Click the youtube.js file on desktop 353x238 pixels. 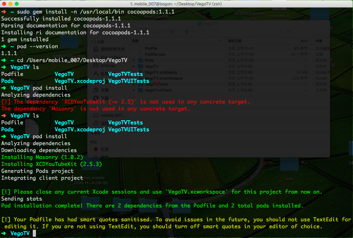[x=279, y=15]
